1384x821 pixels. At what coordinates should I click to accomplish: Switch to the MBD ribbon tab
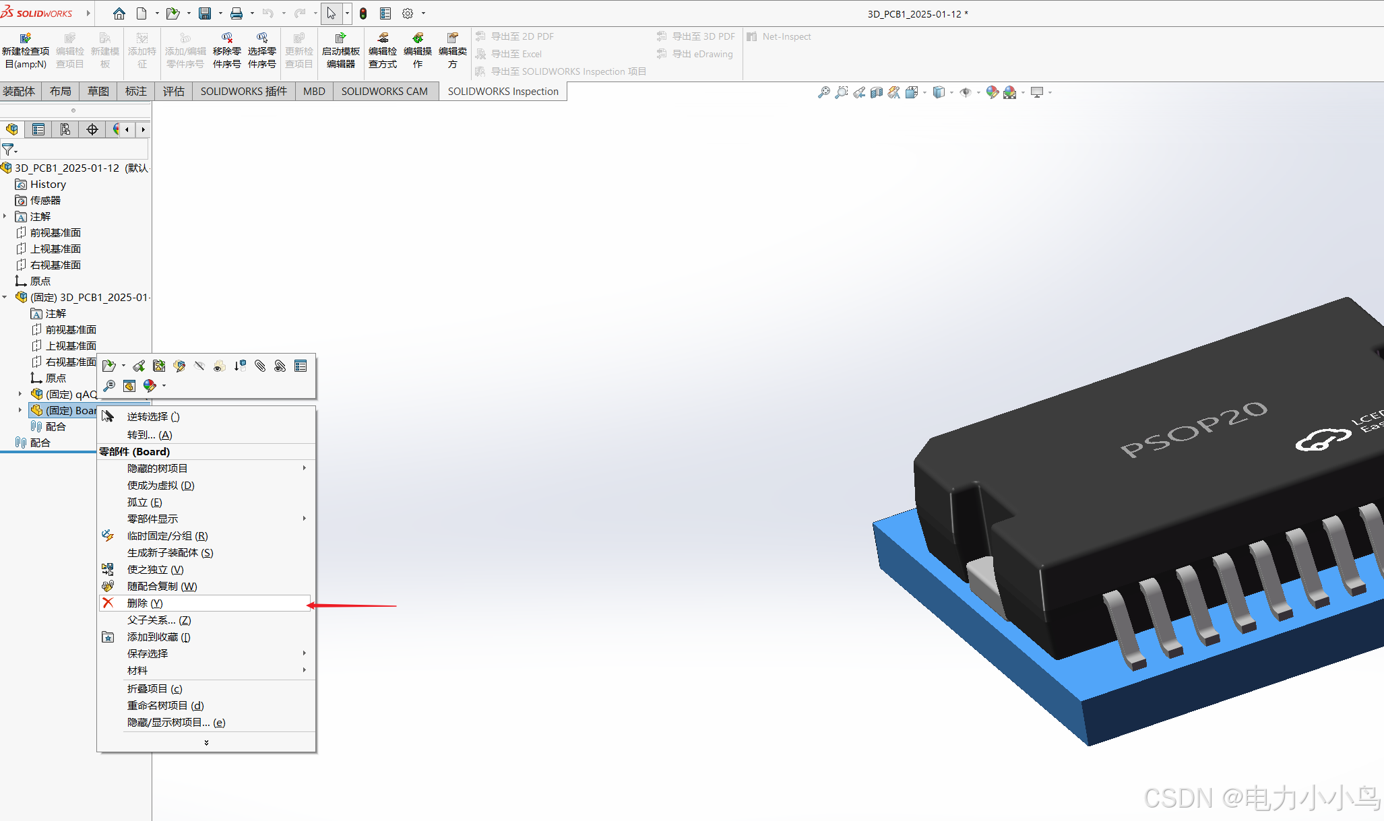[314, 91]
